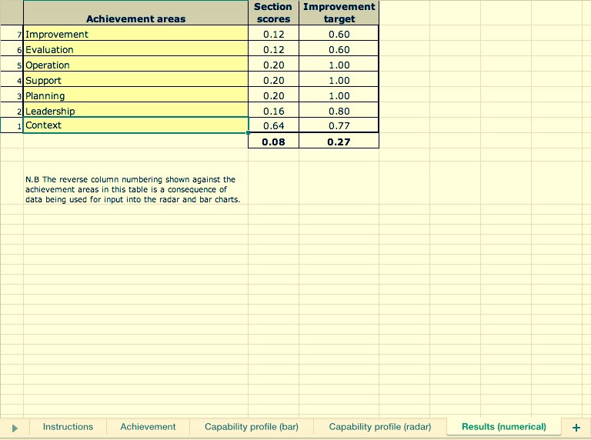
Task: Select the Improvement achievement area cell
Action: (x=135, y=34)
